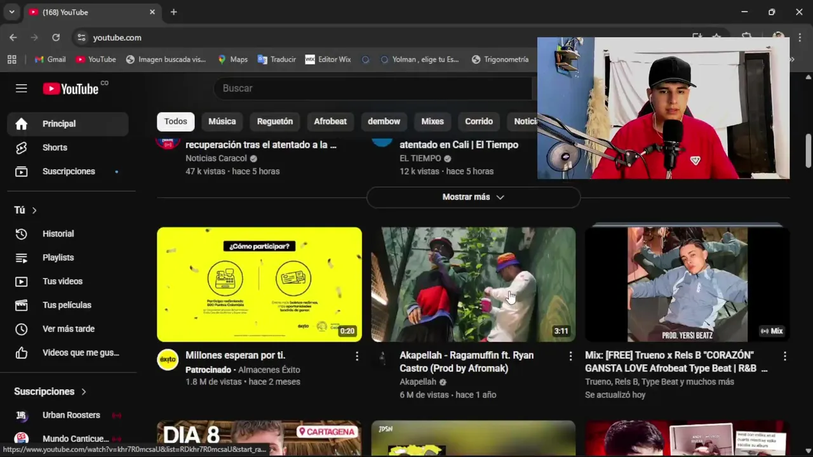
Task: Expand Mostrar más news section
Action: [473, 197]
